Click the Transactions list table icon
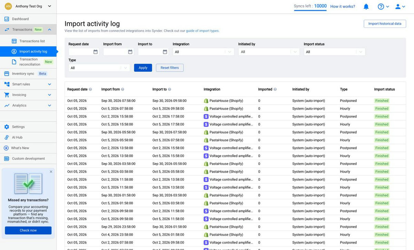This screenshot has height=250, width=414. click(14, 41)
